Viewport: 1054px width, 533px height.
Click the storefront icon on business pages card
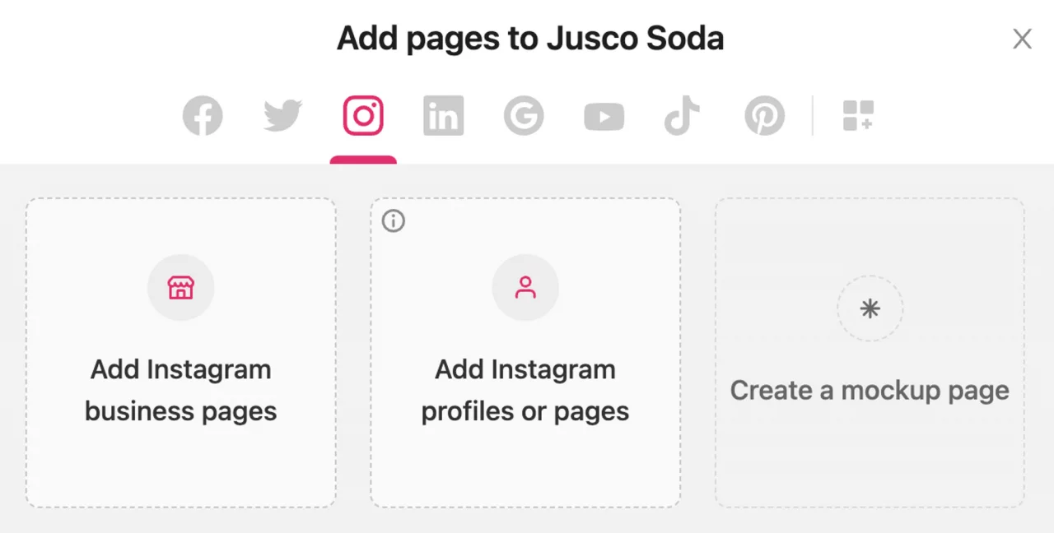(180, 288)
